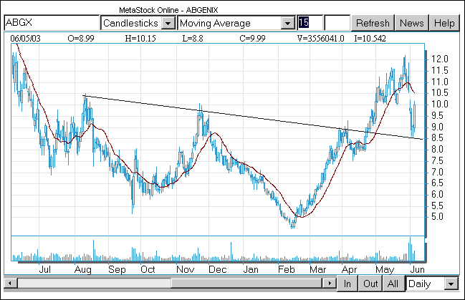Image resolution: width=465 pixels, height=300 pixels.
Task: Click the O=8.99 open value
Action: click(81, 39)
